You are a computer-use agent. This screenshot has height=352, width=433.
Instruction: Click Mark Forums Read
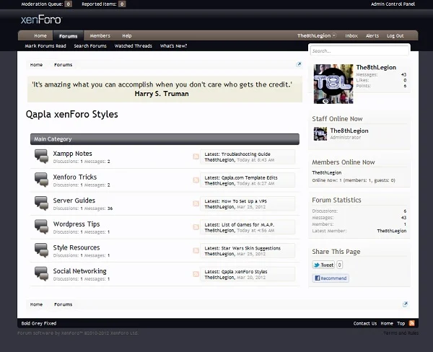[x=45, y=46]
